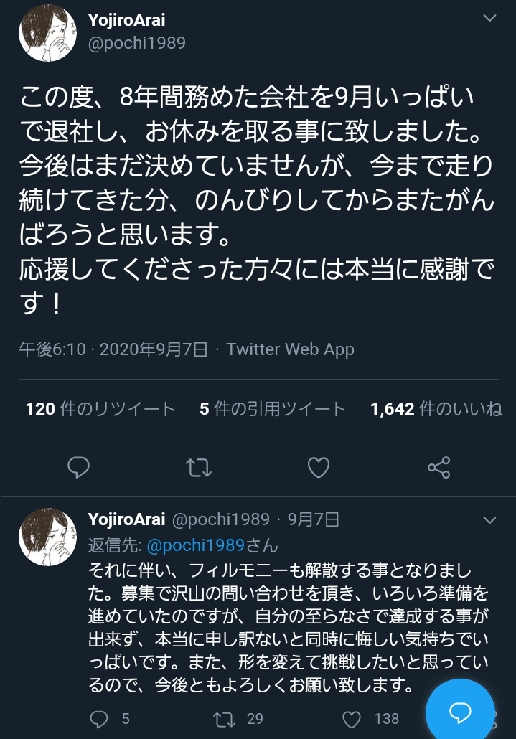Click the 午後6:10 2020年9月7日 timestamp
516x739 pixels.
click(113, 349)
